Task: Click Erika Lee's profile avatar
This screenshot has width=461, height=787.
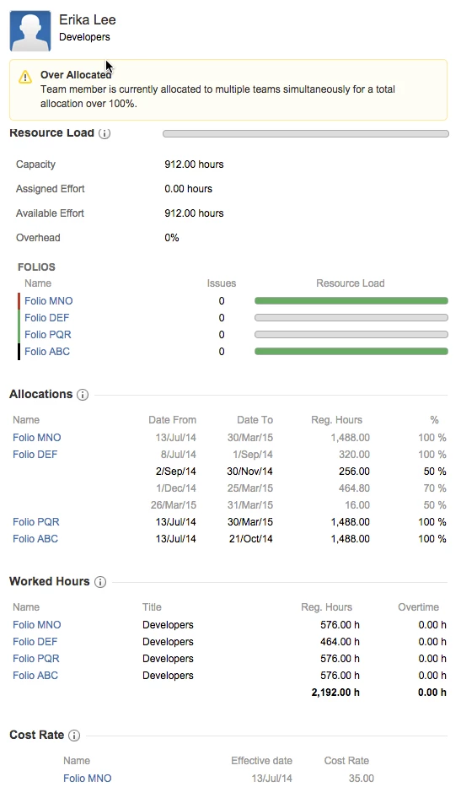Action: pos(30,31)
